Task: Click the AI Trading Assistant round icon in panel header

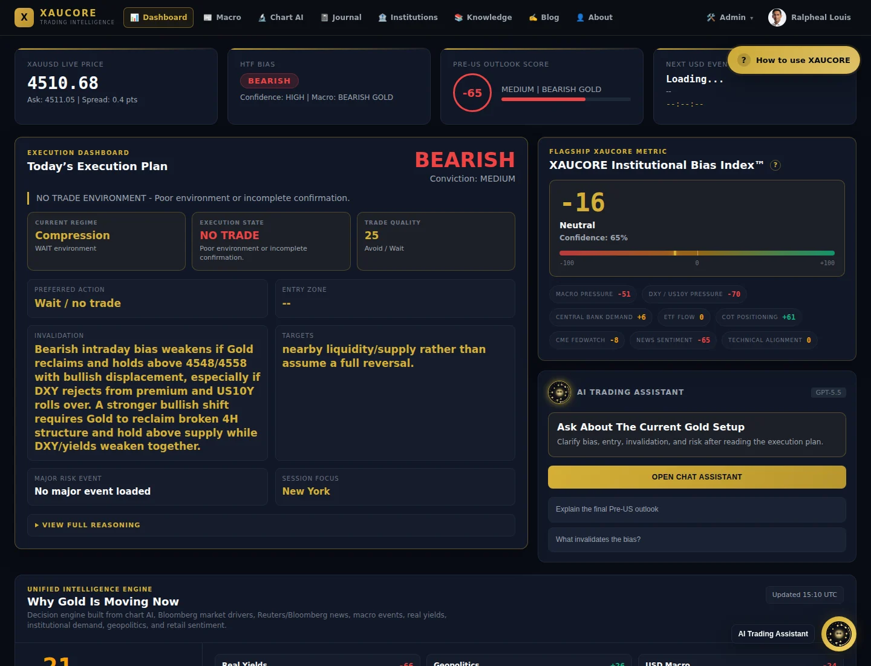Action: click(559, 392)
